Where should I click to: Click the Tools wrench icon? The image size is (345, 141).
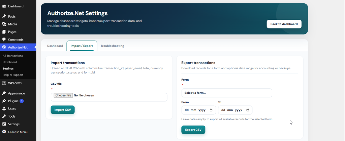pos(4,116)
